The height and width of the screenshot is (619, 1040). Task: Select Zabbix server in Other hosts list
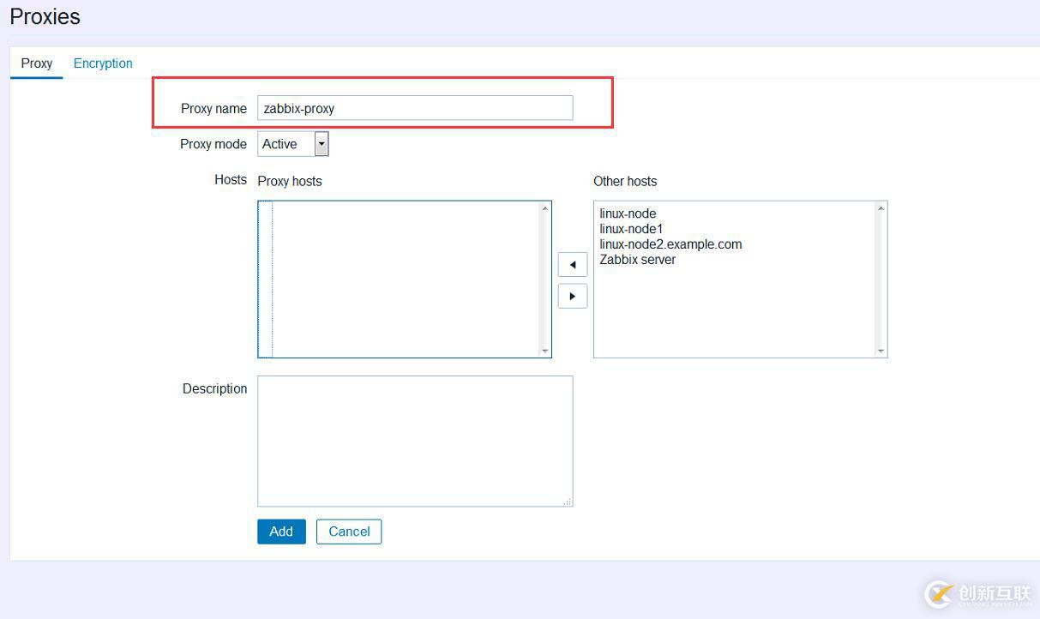(x=637, y=260)
